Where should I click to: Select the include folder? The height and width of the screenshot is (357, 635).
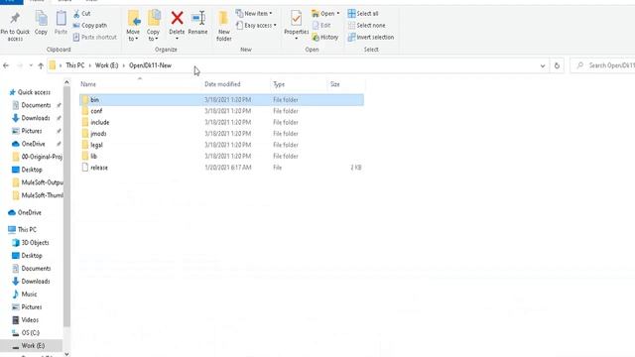click(x=221, y=122)
